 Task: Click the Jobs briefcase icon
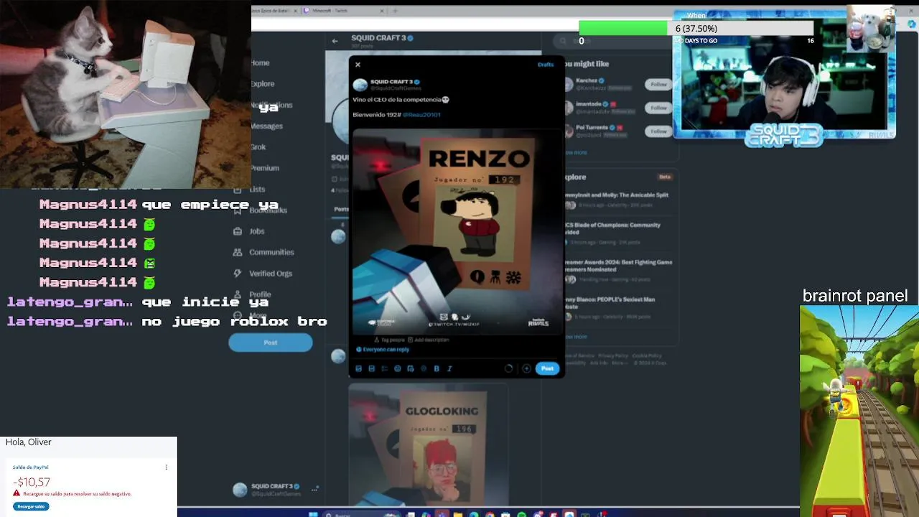pos(238,231)
